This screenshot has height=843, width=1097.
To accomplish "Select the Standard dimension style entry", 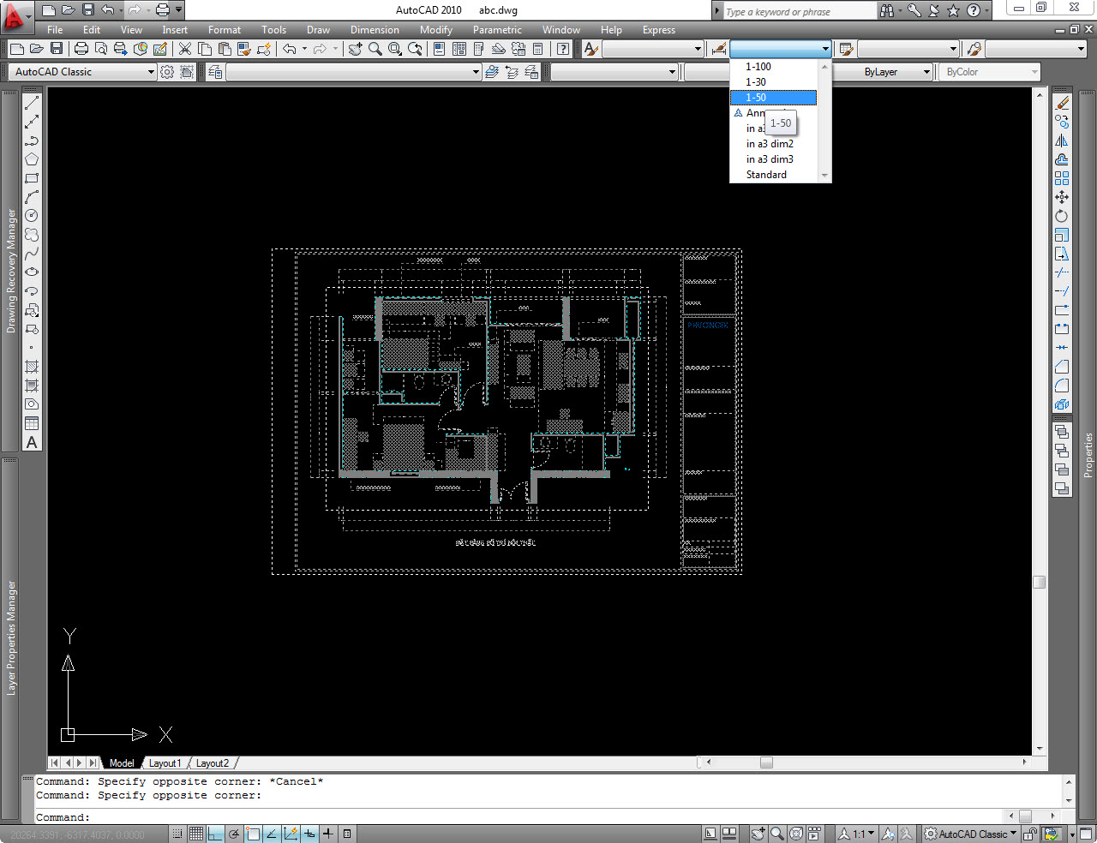I will 773,175.
